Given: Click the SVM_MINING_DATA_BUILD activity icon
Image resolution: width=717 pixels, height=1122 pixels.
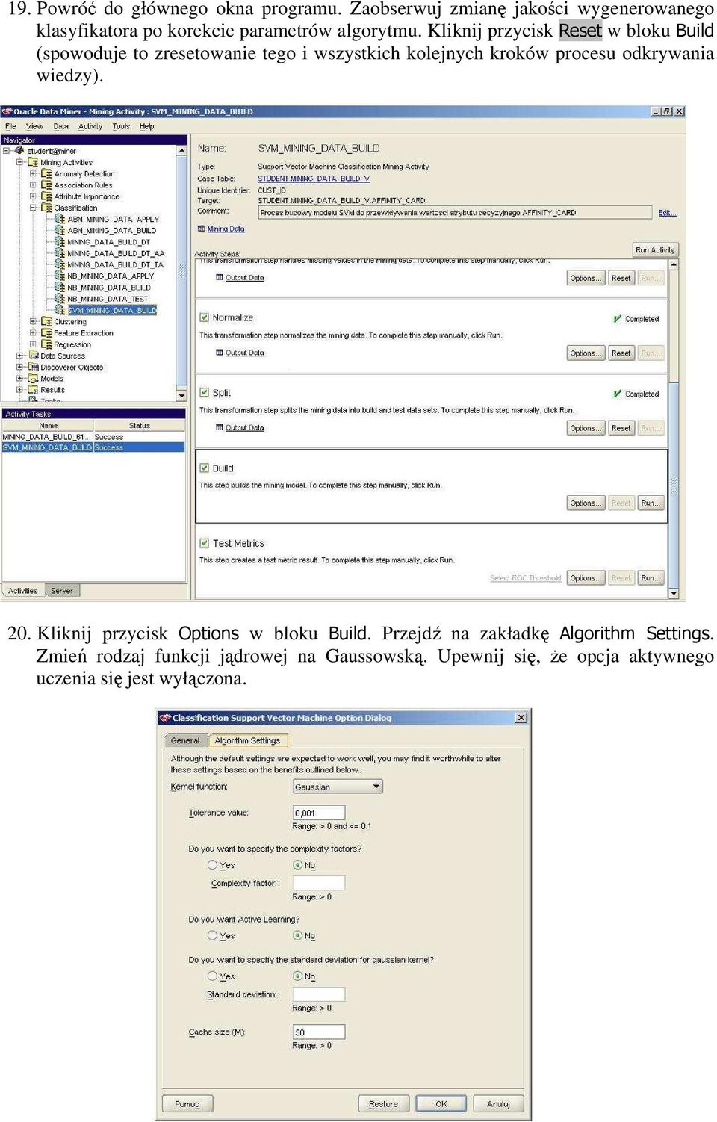Looking at the screenshot, I should pyautogui.click(x=60, y=310).
